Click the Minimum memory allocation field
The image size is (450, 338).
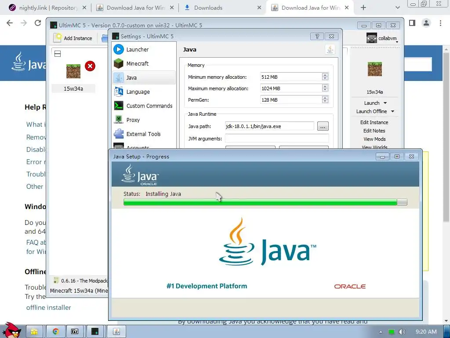tap(291, 77)
